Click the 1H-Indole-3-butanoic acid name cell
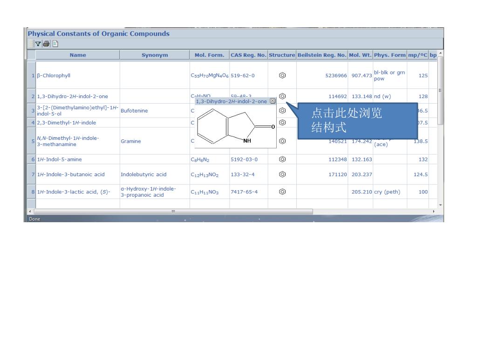The height and width of the screenshot is (357, 477). click(x=78, y=174)
